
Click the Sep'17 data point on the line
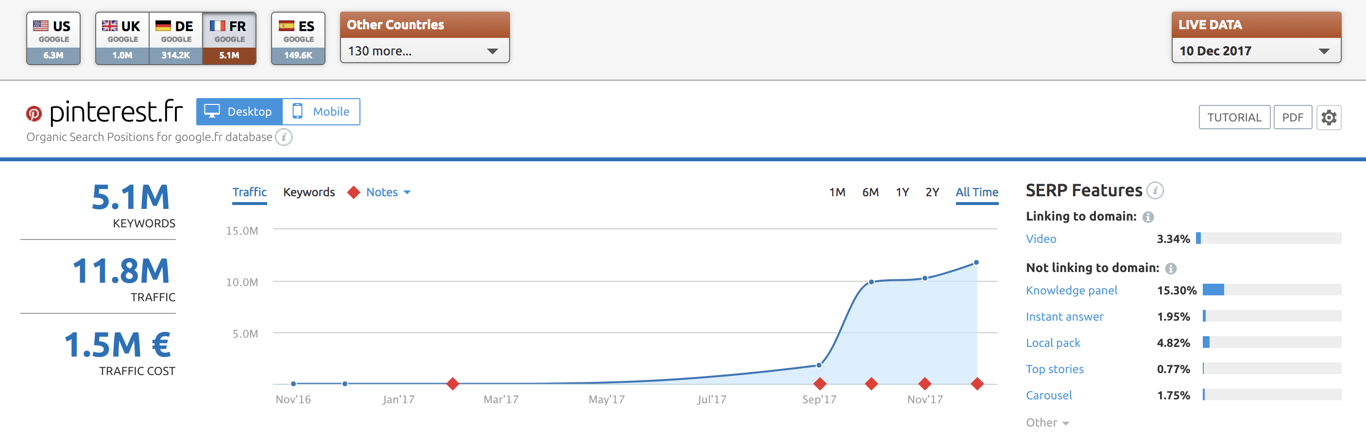click(820, 365)
